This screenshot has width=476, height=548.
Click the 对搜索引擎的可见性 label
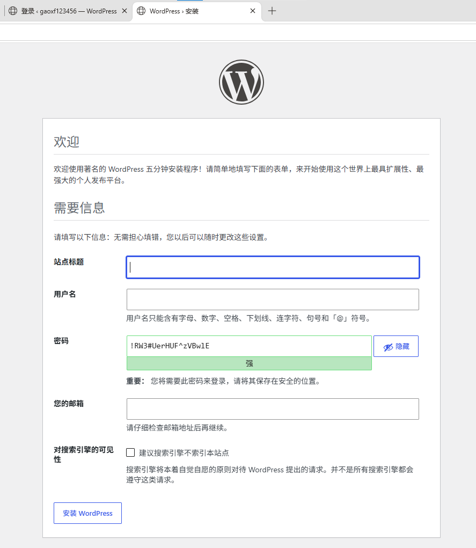(x=84, y=454)
